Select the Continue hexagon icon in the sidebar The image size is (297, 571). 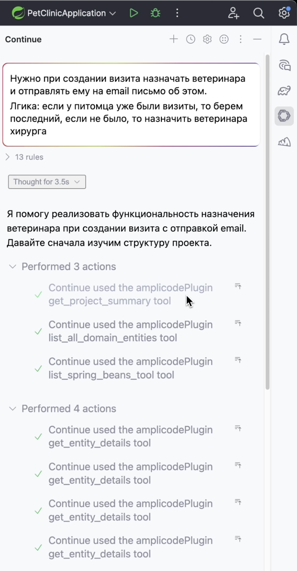click(284, 116)
